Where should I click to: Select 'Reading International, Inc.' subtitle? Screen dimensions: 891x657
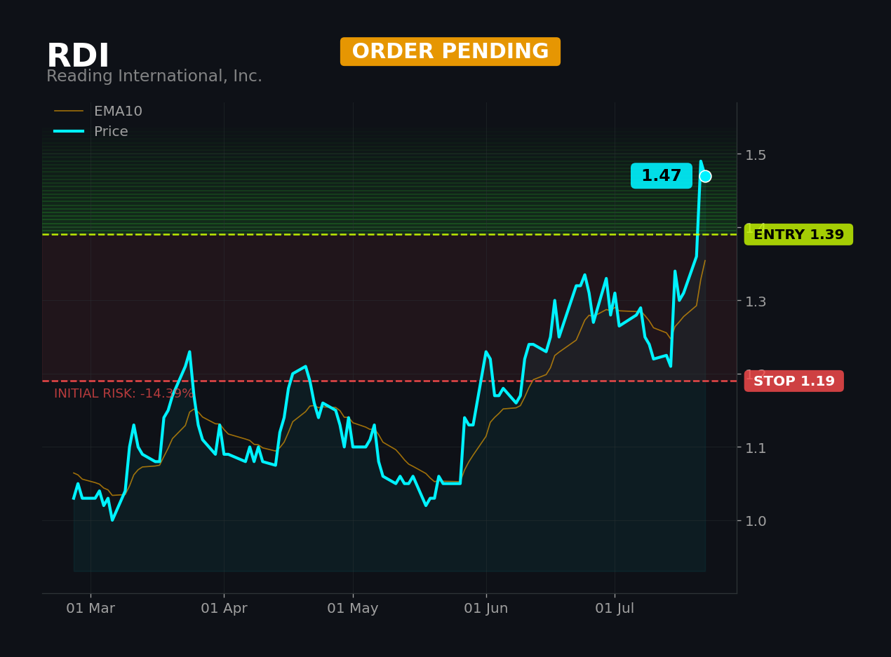(154, 76)
